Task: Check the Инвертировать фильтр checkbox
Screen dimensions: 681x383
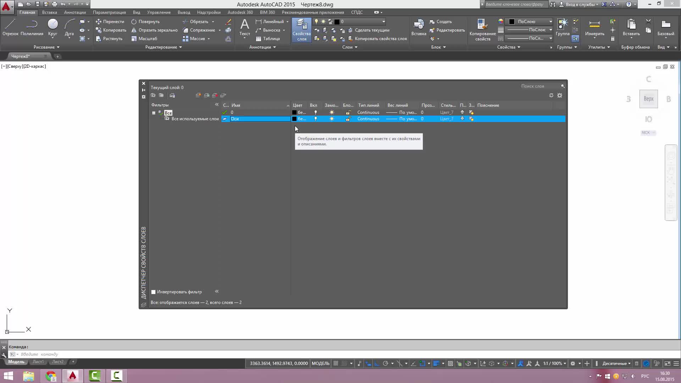Action: [x=153, y=292]
